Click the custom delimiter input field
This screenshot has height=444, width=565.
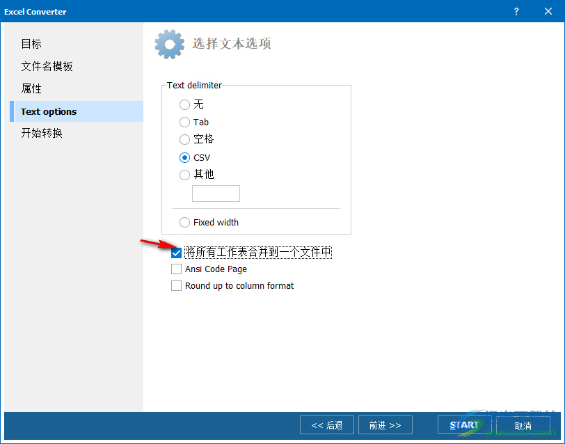click(216, 193)
